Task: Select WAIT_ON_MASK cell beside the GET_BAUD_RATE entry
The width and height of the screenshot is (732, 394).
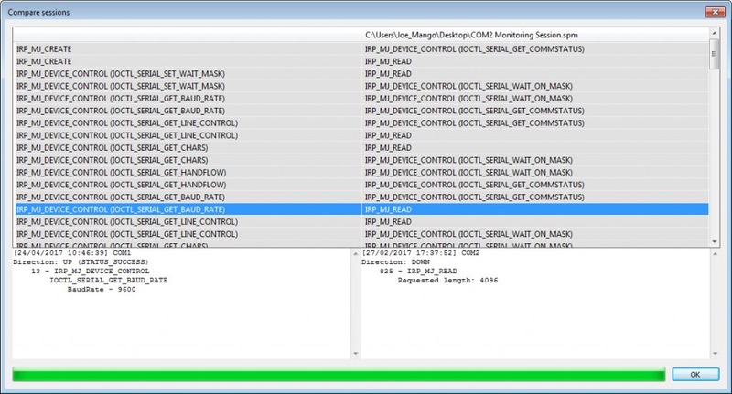Action: (x=535, y=99)
